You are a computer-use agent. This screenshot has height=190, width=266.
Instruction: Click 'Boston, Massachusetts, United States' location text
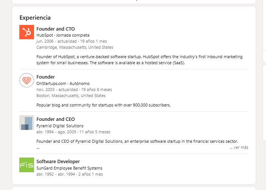coord(71,96)
